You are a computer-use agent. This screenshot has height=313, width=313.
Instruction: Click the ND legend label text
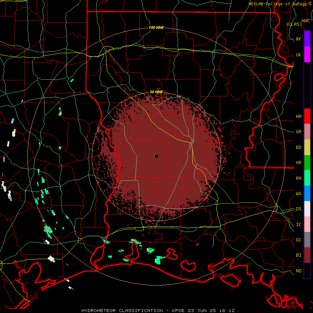tap(299, 271)
